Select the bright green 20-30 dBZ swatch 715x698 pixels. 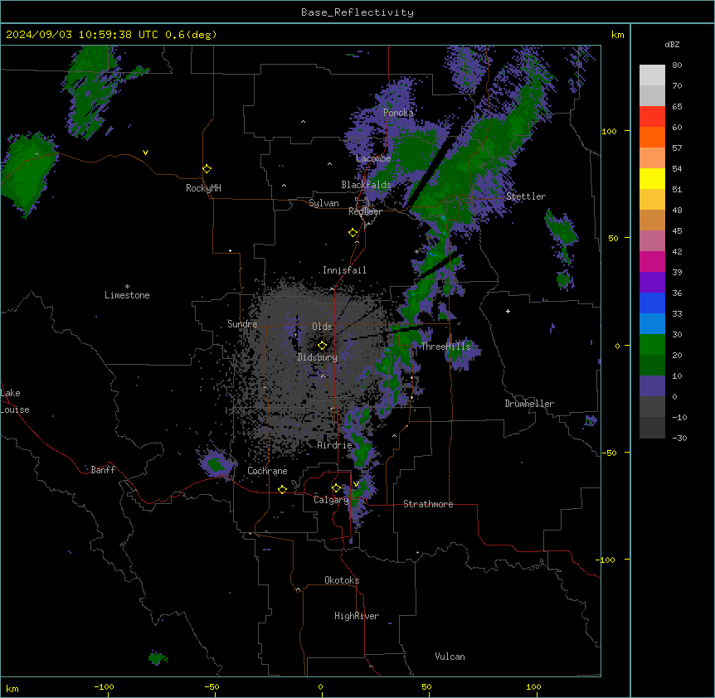[x=652, y=345]
